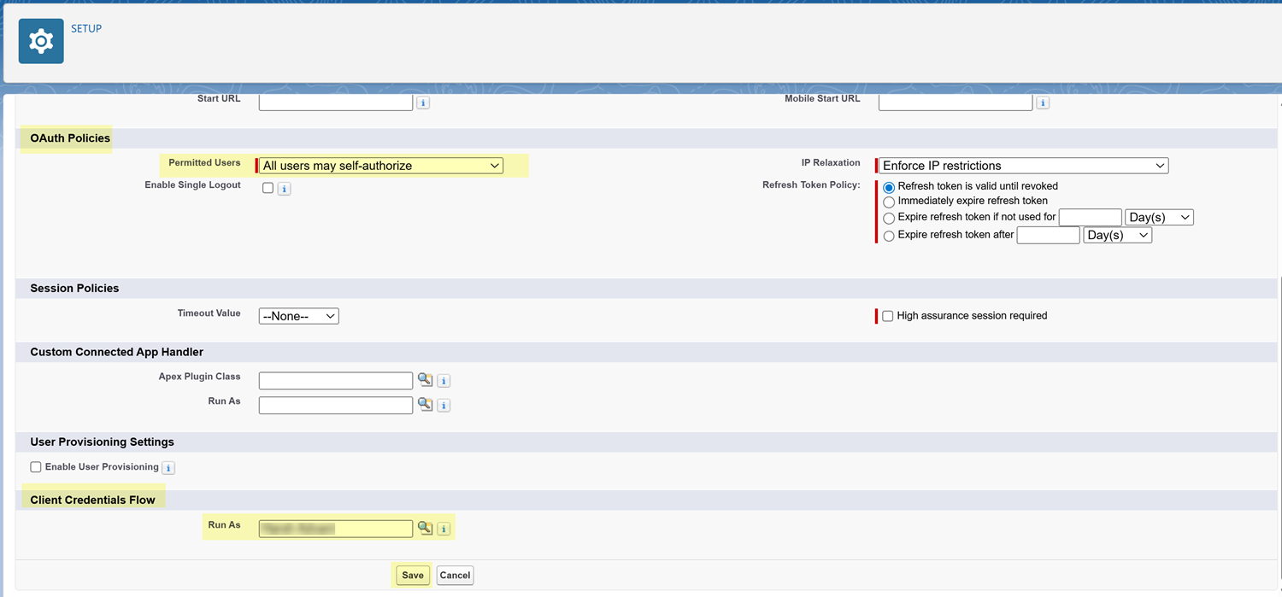The height and width of the screenshot is (597, 1282).
Task: Click info icon for Enable Single Logout
Action: tap(285, 189)
